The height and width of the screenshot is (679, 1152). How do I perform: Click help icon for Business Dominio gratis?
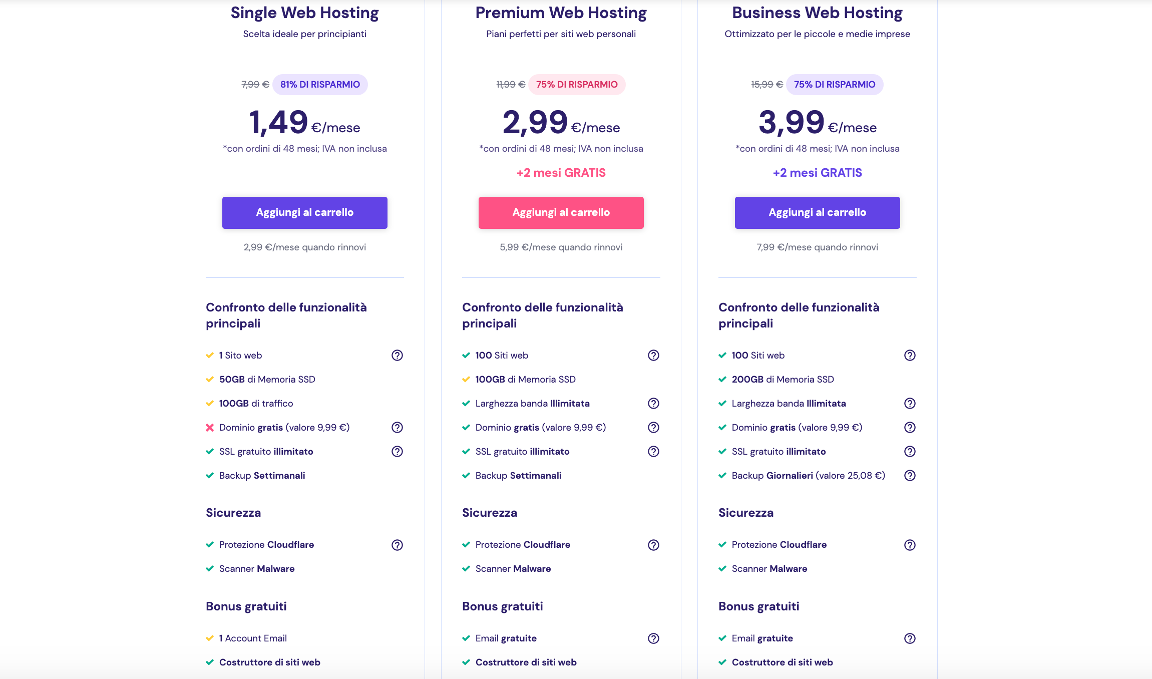[x=910, y=427]
